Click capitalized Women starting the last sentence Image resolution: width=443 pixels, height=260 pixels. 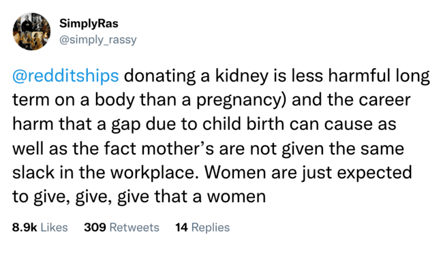(235, 172)
